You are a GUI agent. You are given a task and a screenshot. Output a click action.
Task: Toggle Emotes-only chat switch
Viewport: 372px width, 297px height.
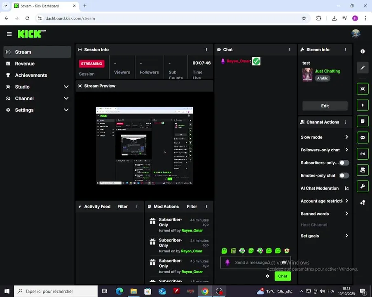point(344,176)
